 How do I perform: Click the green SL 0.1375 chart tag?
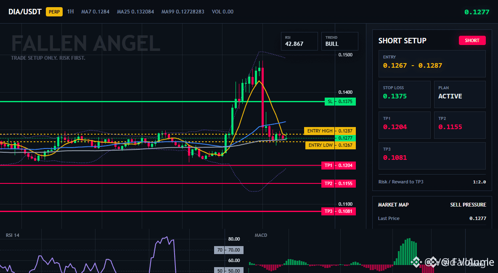point(340,102)
